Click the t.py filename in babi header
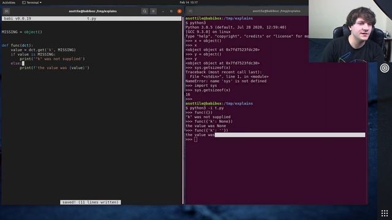The image size is (392, 220). tap(91, 18)
